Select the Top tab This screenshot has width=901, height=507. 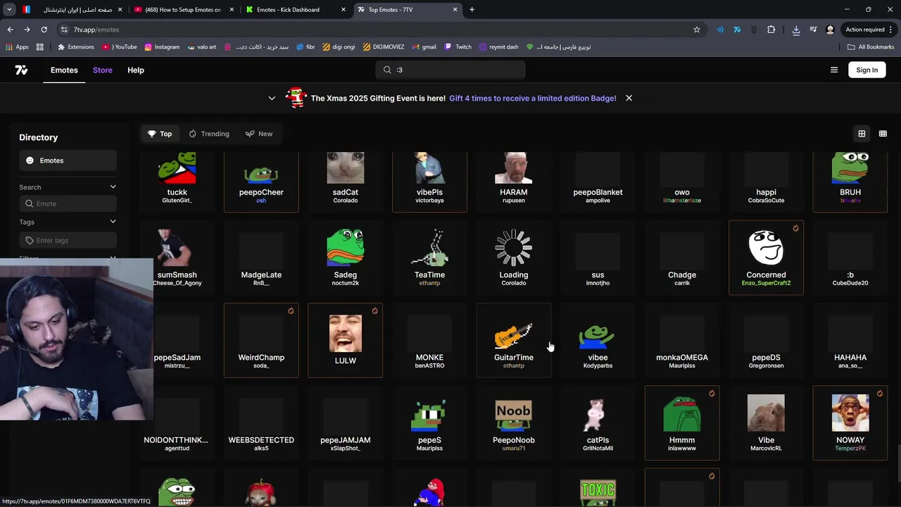coord(160,134)
